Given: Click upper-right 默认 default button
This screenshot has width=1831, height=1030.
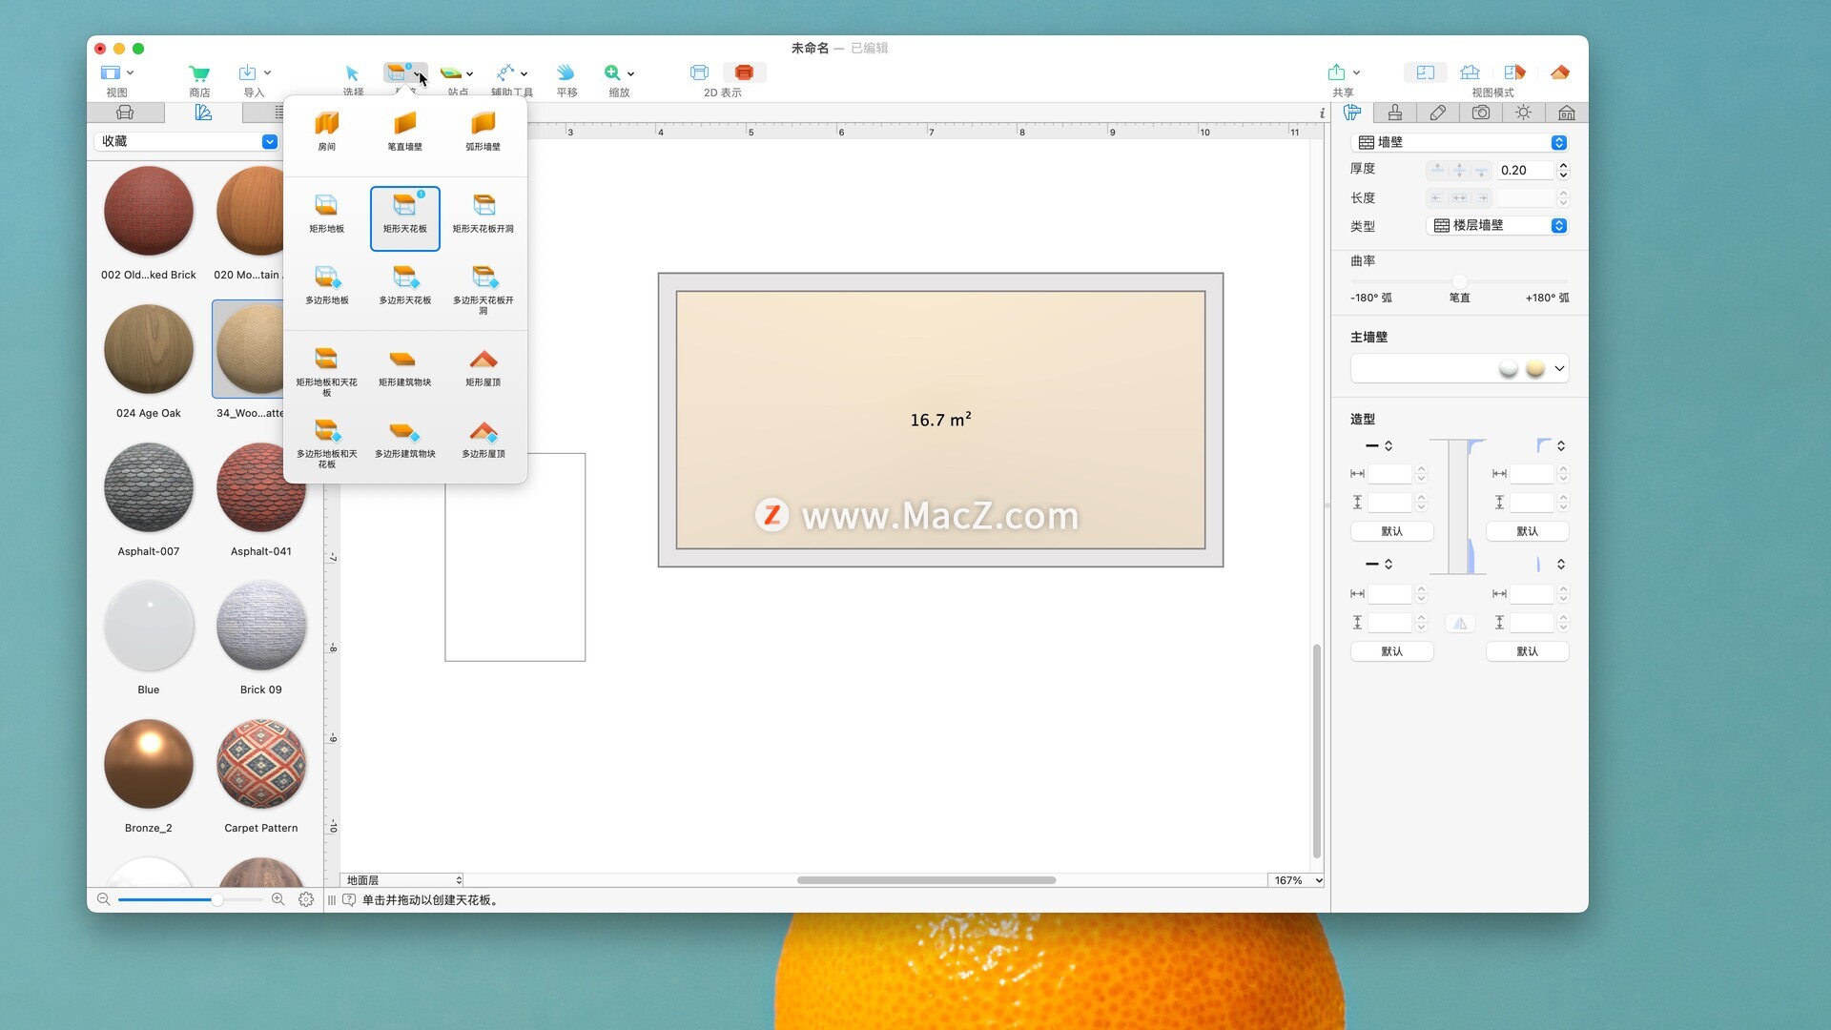Looking at the screenshot, I should click(x=1528, y=531).
